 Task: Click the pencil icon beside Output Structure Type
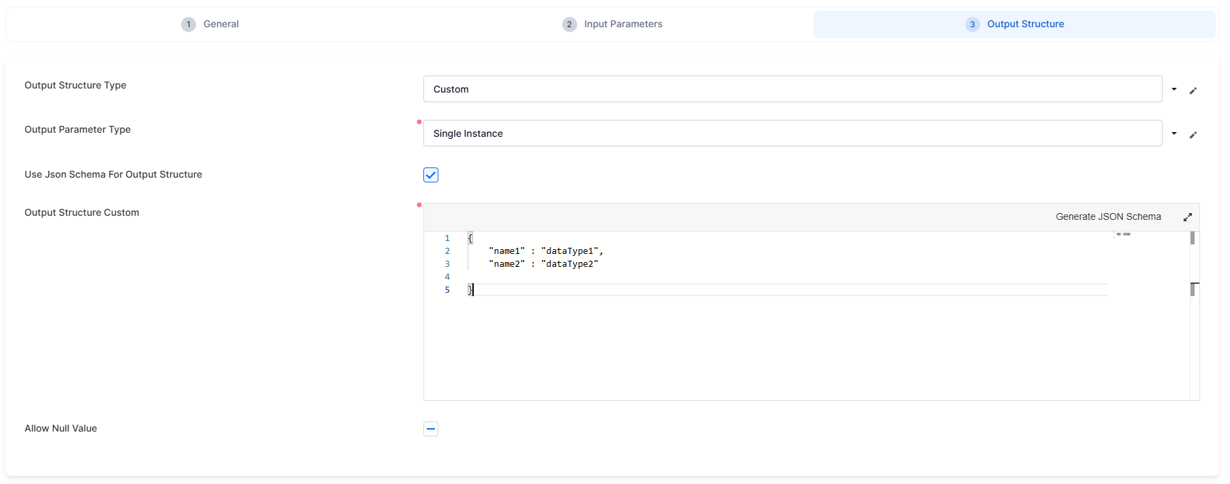(x=1193, y=91)
